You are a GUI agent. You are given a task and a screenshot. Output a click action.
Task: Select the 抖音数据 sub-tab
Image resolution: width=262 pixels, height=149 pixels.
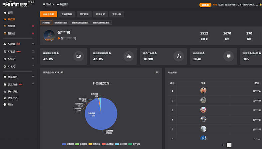pos(46,23)
